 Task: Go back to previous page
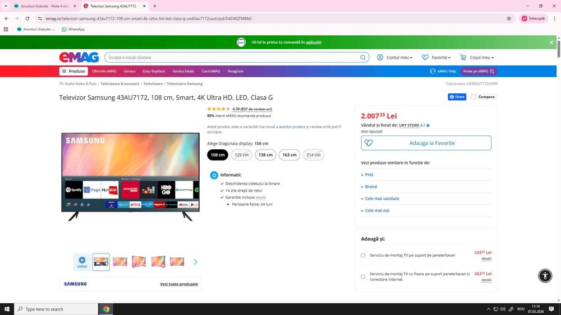coord(6,18)
